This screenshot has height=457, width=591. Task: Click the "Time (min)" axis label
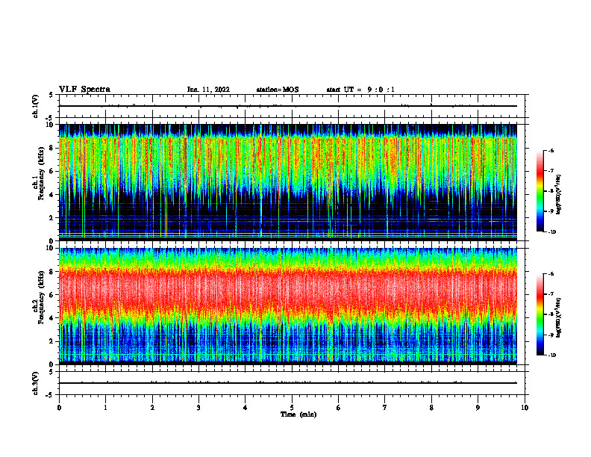click(x=298, y=414)
